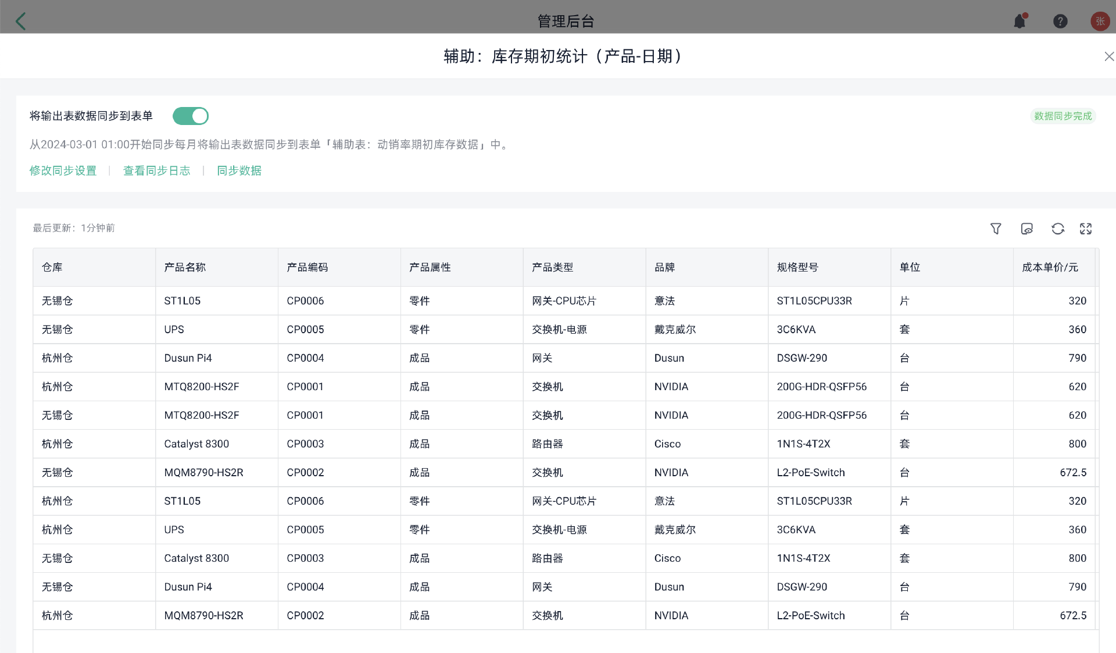Refresh the table data
Screen dimensions: 1116x653
click(x=1058, y=229)
